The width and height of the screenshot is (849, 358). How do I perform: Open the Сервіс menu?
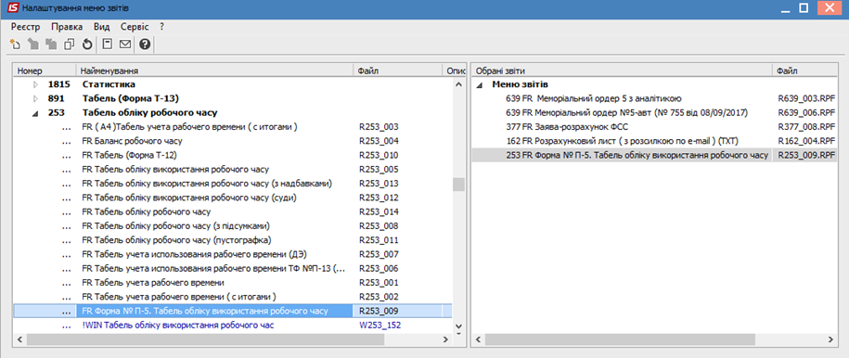[x=135, y=27]
